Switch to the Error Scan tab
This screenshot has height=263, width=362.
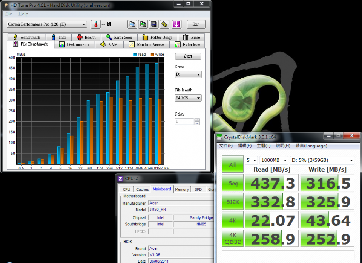pyautogui.click(x=119, y=37)
